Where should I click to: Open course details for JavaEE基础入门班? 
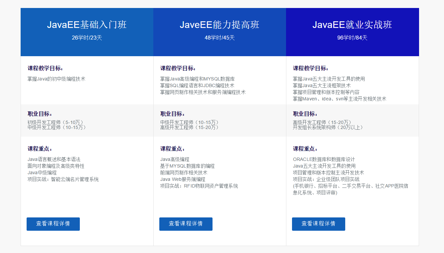53,224
